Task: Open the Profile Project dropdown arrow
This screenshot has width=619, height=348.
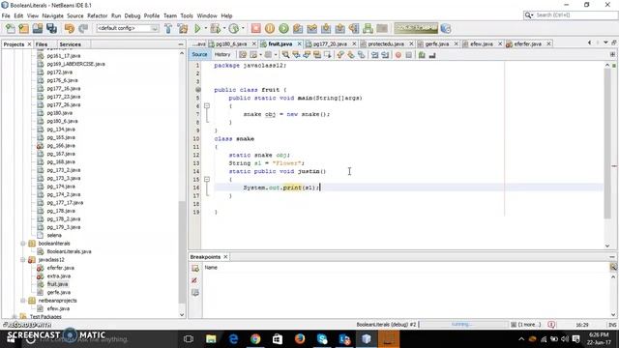Action: click(x=243, y=28)
